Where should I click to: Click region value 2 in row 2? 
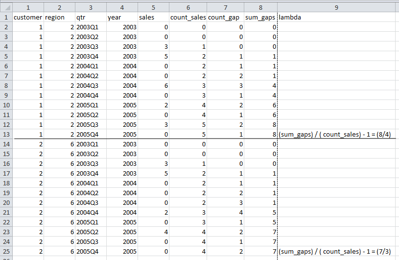60,27
